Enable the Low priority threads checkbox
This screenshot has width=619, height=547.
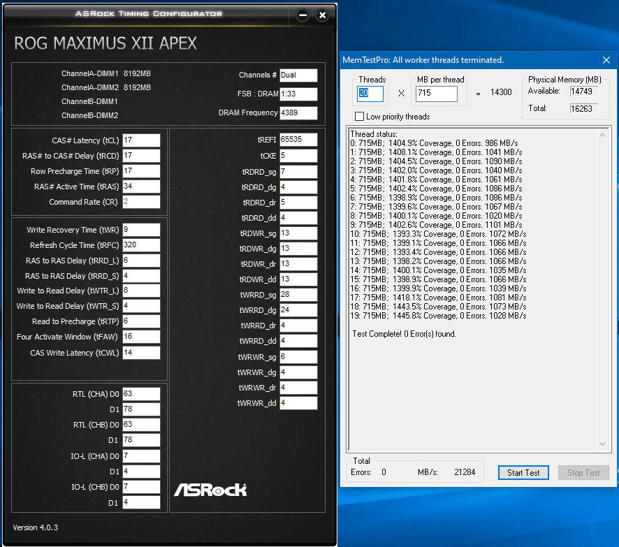360,117
